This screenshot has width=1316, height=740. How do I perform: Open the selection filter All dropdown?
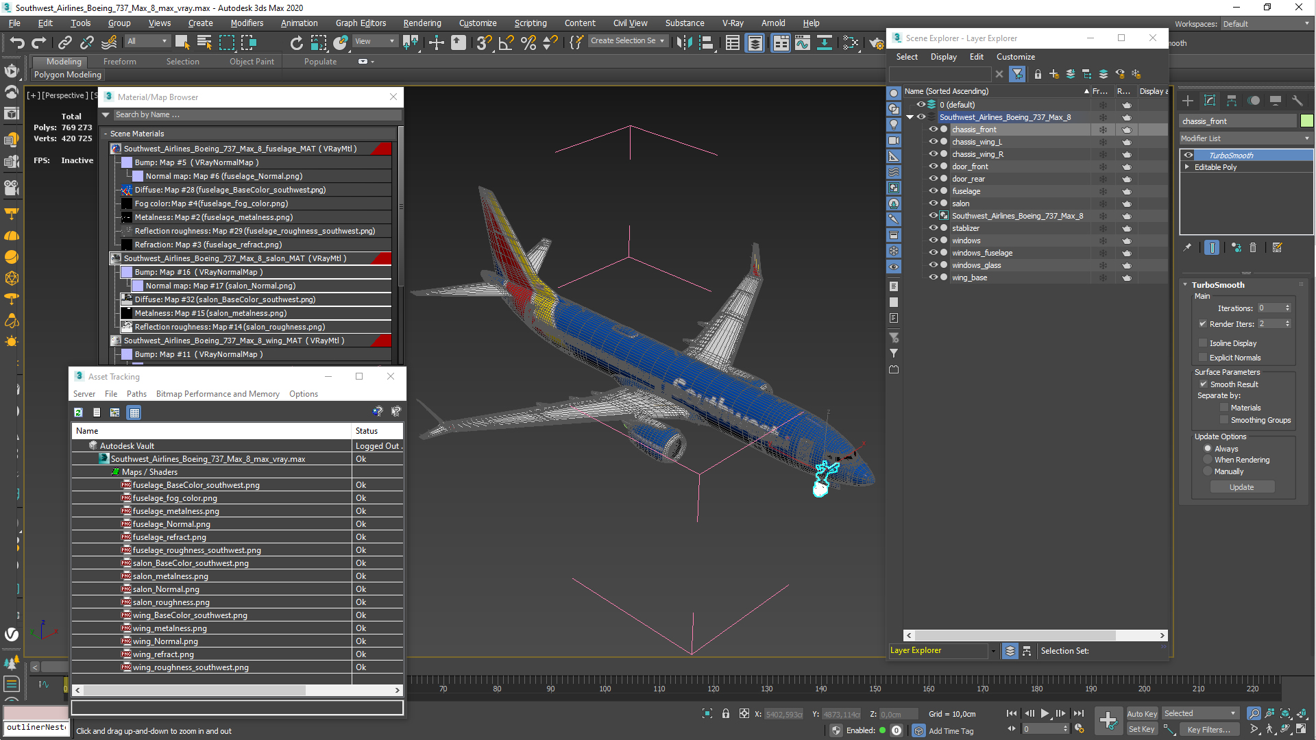tap(147, 42)
